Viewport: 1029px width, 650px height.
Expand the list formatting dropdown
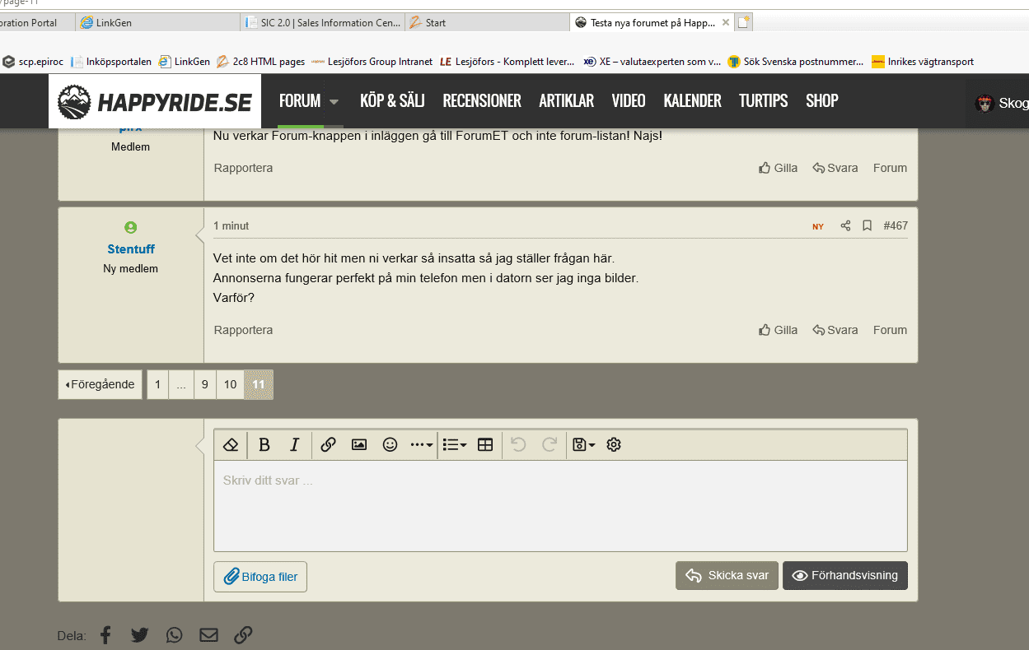click(454, 445)
